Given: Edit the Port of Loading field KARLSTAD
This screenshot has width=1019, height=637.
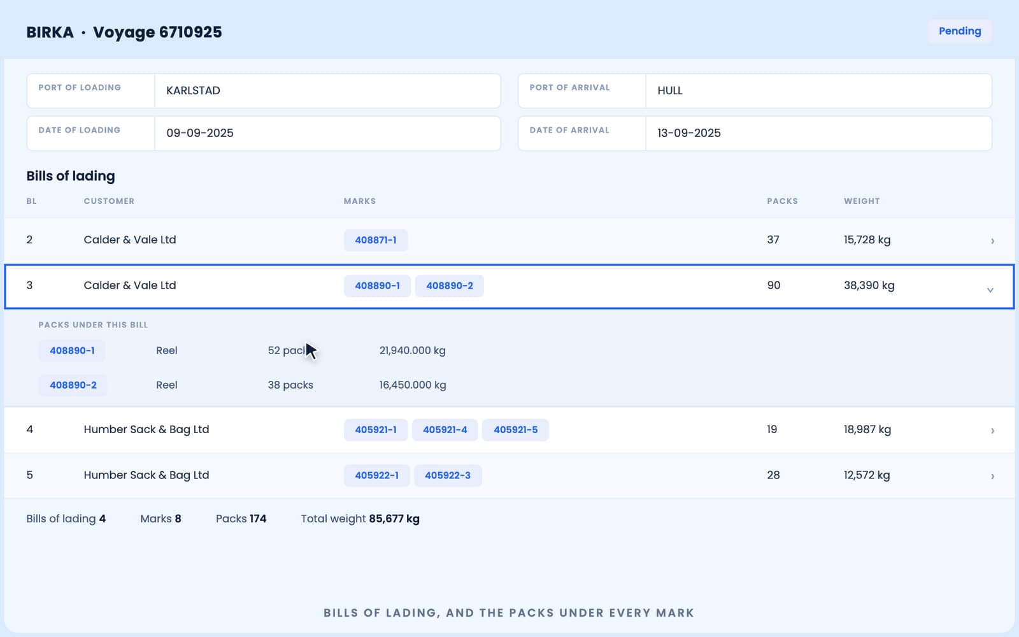Looking at the screenshot, I should [327, 90].
